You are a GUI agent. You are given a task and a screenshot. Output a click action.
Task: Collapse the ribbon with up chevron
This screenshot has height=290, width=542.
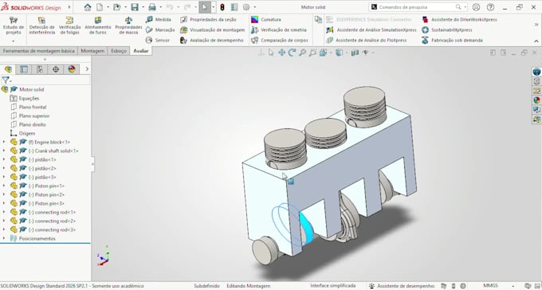coord(536,41)
